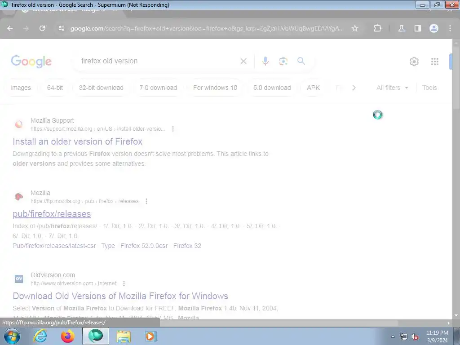
Task: Launch Firefox from the taskbar
Action: pos(68,336)
